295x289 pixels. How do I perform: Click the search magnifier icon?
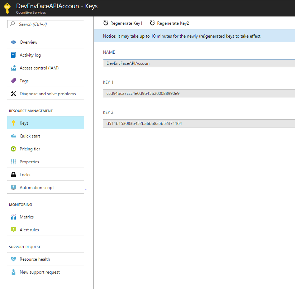[13, 24]
